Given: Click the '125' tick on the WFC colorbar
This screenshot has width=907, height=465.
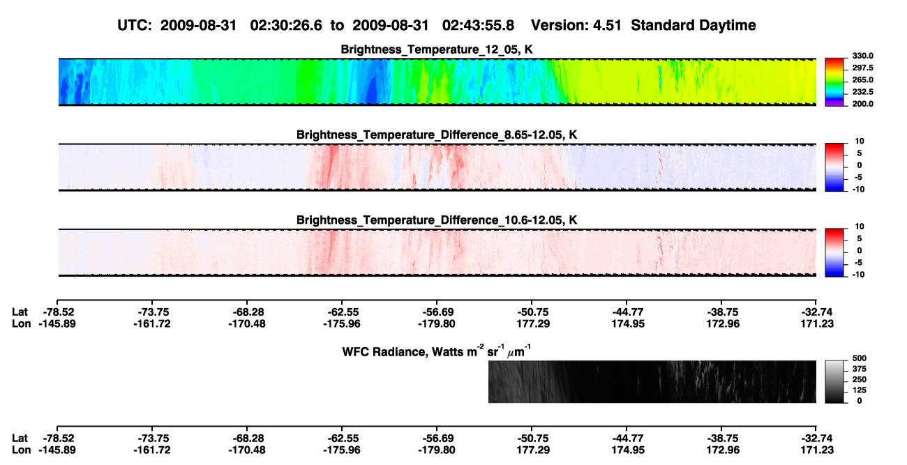Looking at the screenshot, I should [x=860, y=390].
